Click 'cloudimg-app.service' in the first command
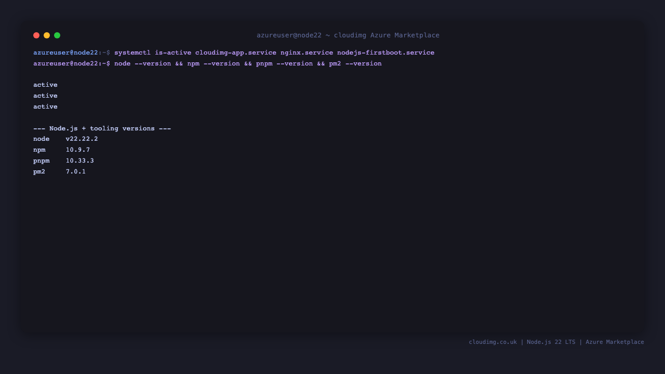 (x=236, y=52)
